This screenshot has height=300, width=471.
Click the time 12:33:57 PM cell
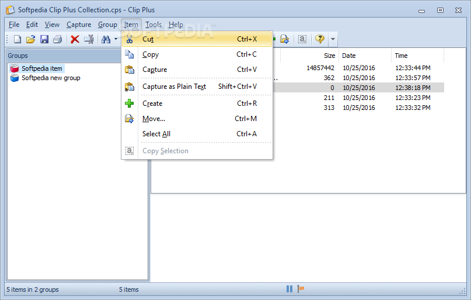pos(413,78)
